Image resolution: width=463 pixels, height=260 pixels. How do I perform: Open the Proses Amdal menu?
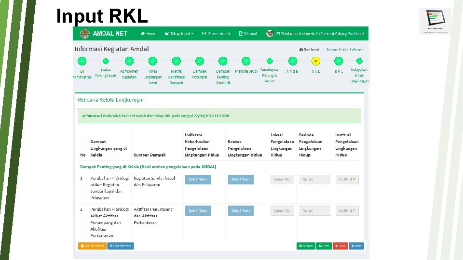point(216,34)
